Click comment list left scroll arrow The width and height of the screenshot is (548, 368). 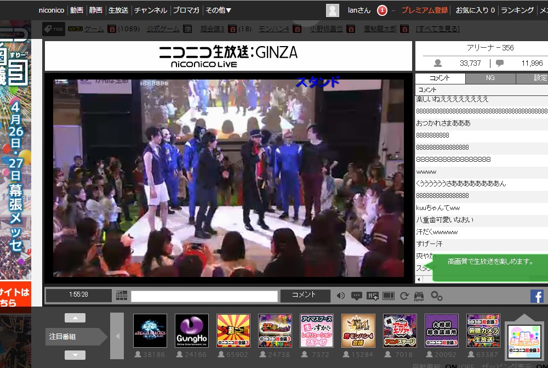coord(419,279)
